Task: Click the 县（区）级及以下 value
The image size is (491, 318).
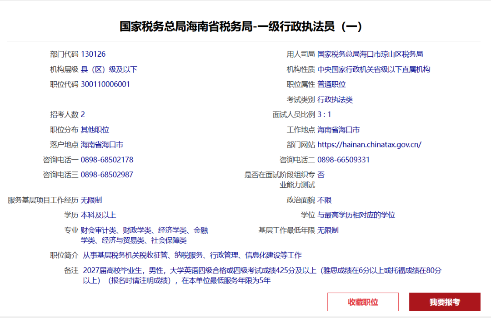Action: click(109, 69)
